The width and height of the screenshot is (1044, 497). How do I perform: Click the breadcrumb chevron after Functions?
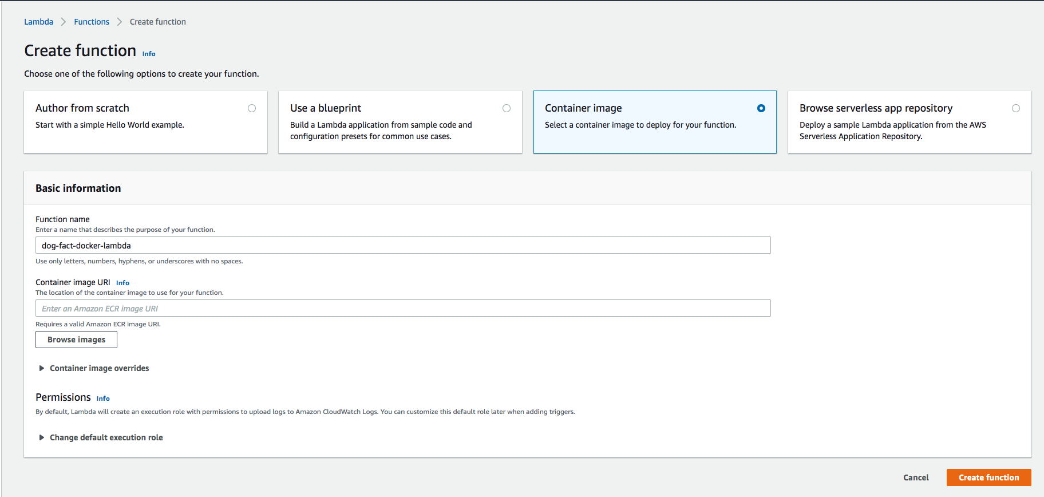(x=120, y=22)
